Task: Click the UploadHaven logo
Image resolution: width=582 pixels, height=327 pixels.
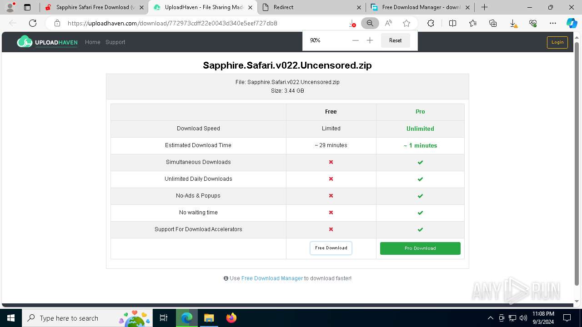Action: click(x=47, y=42)
